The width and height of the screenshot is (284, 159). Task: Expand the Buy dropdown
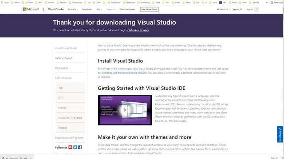pos(99,9)
